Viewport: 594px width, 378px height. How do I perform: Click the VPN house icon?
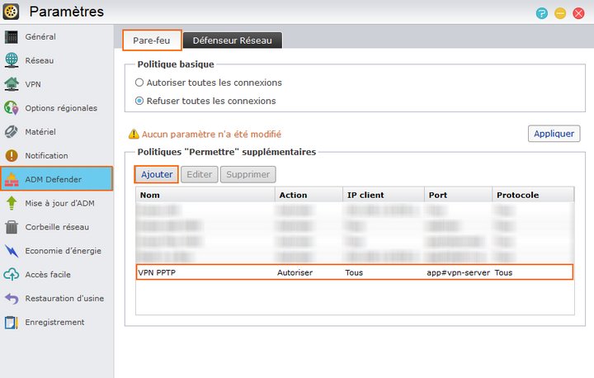12,84
